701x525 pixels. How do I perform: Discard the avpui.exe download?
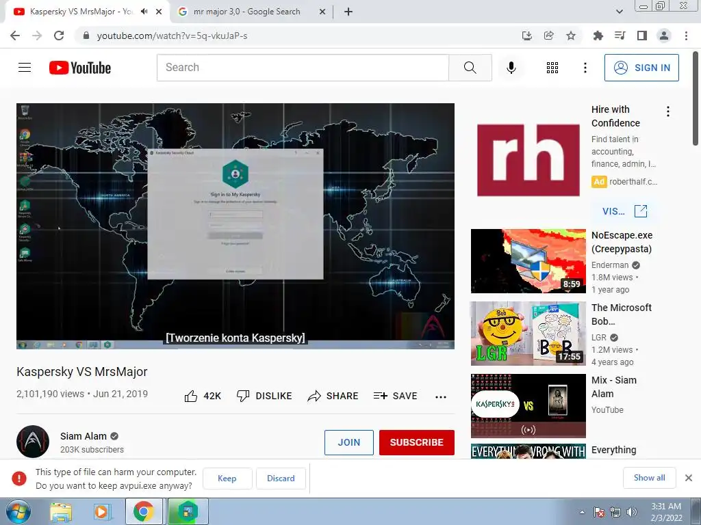(x=281, y=478)
